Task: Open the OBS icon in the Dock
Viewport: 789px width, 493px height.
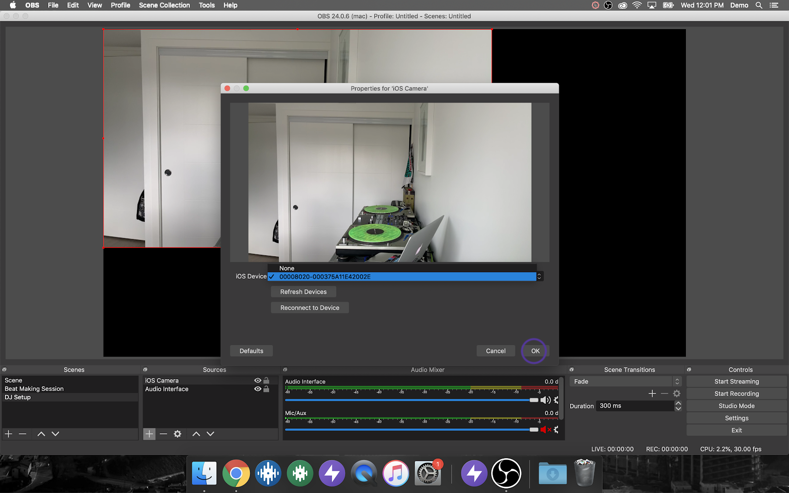Action: 506,473
